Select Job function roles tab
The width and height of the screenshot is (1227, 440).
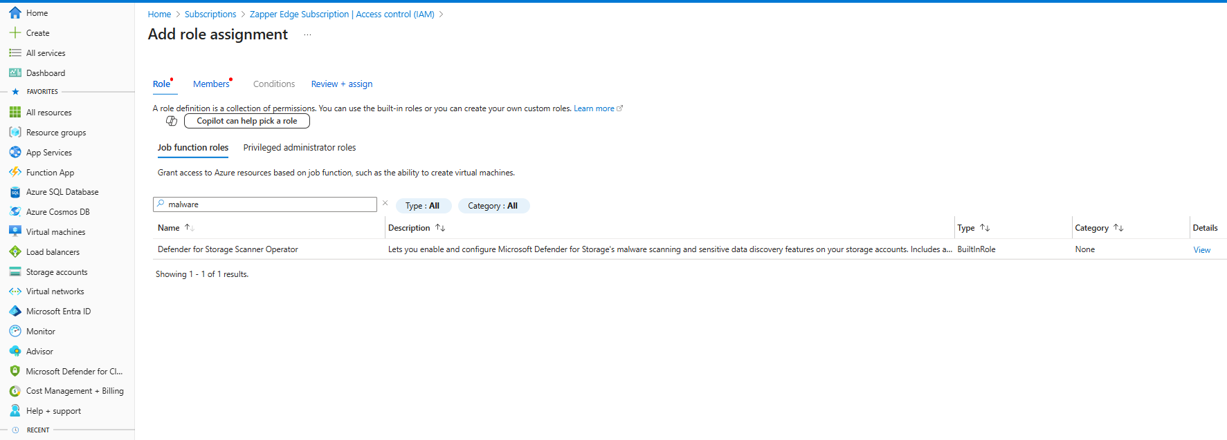[x=193, y=148]
